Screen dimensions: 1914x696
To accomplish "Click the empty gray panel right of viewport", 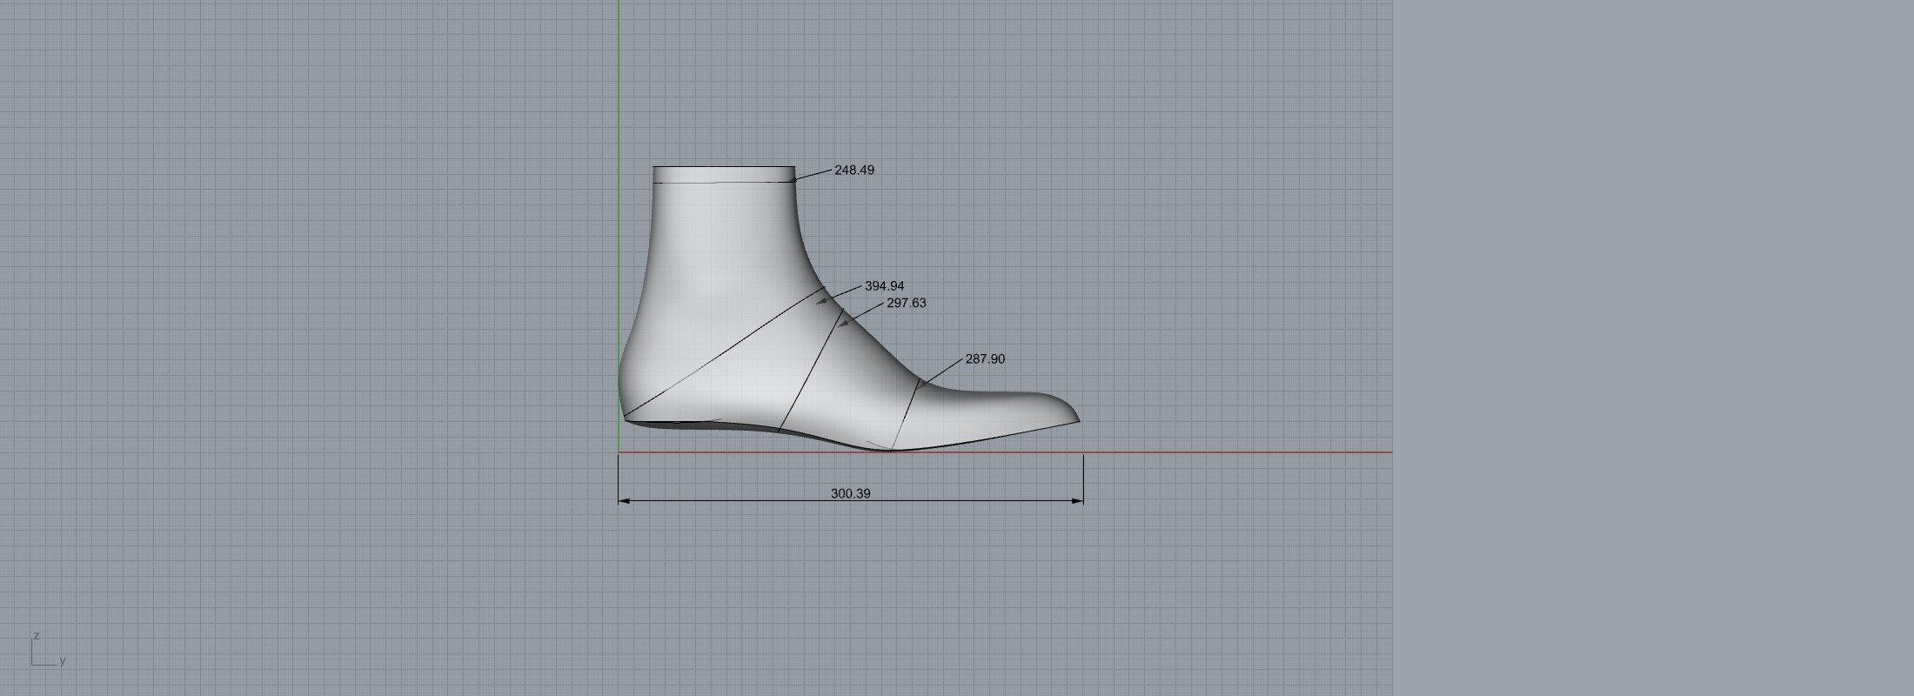I will point(1653,348).
